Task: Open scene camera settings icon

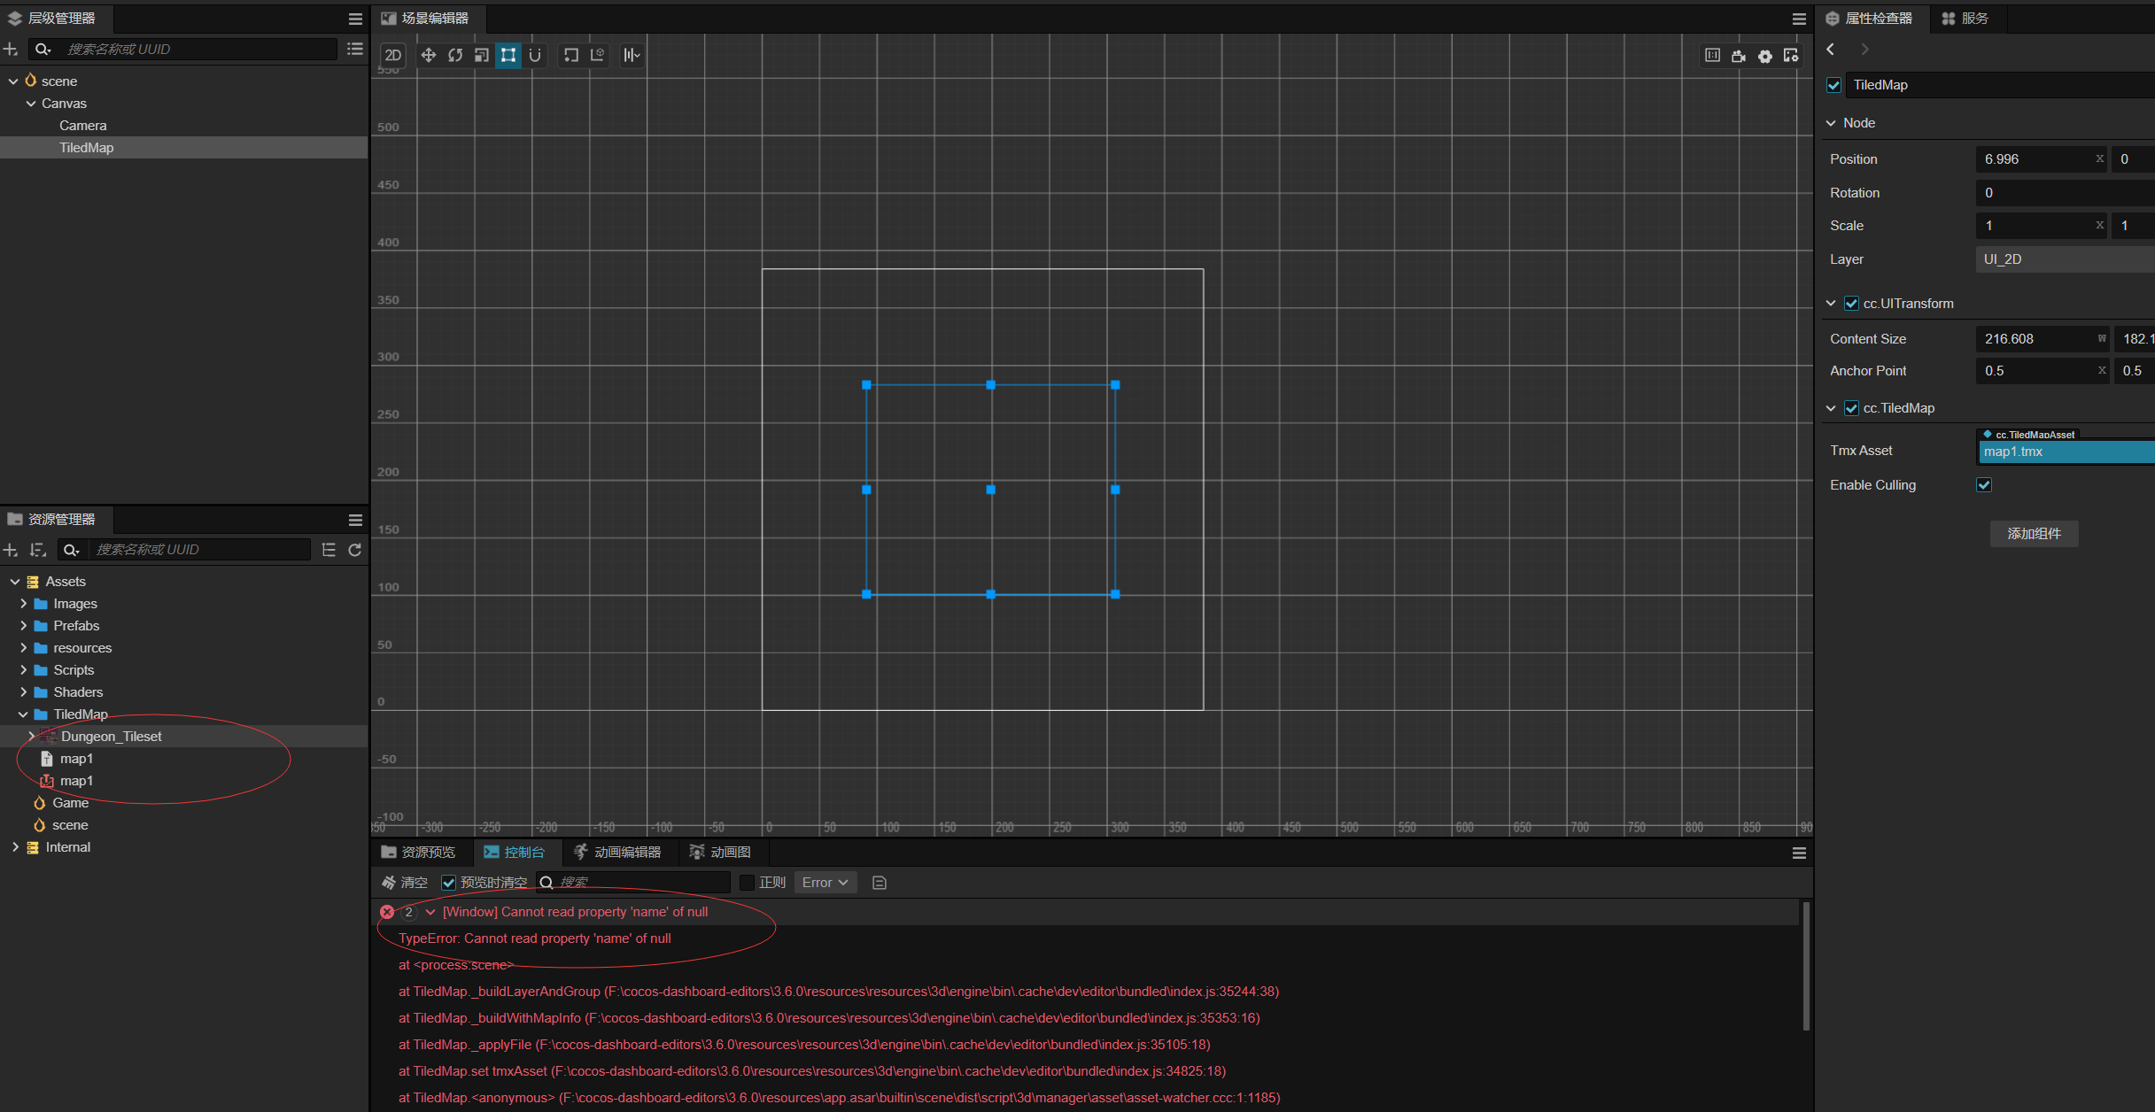Action: pyautogui.click(x=1739, y=56)
